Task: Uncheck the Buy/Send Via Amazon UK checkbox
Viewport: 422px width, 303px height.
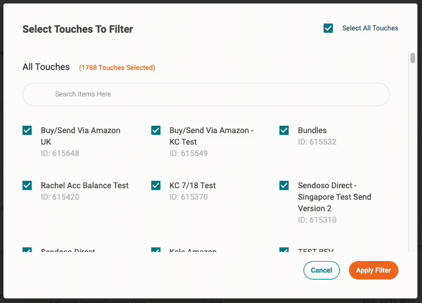Action: point(27,130)
